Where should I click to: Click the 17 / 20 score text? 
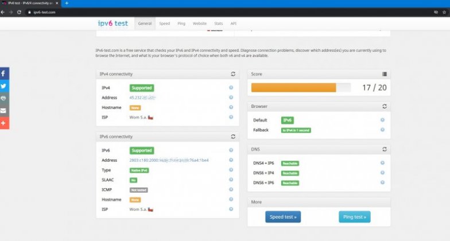374,87
